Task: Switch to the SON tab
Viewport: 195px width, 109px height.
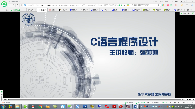Action: [x=105, y=10]
